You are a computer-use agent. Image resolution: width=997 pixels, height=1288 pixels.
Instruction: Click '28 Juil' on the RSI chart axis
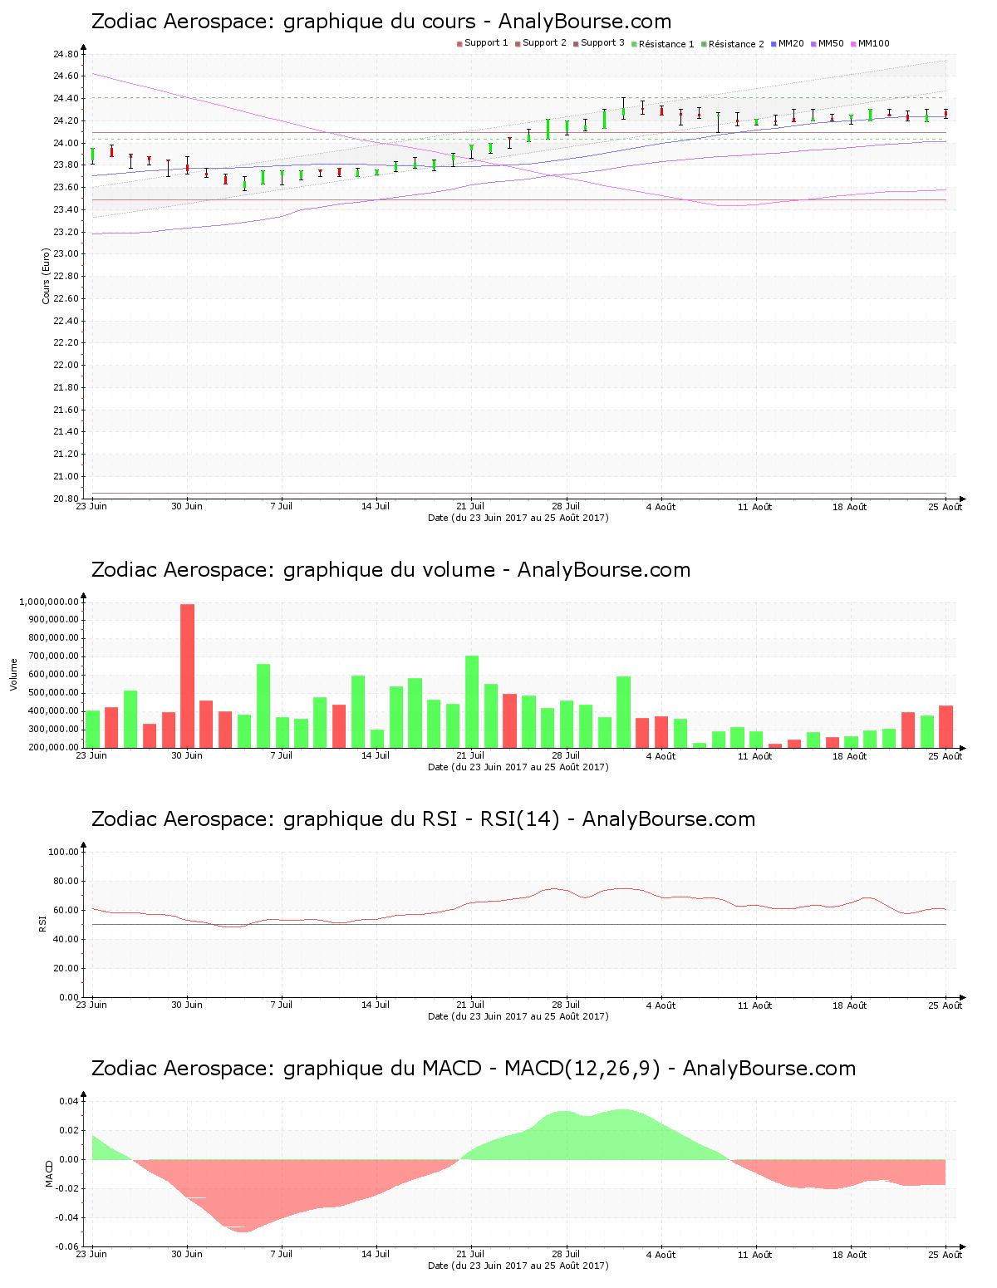(x=567, y=1005)
